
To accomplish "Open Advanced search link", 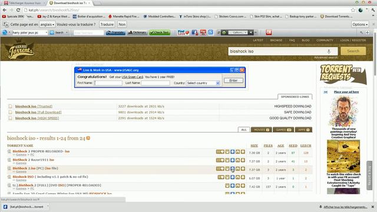I will tap(326, 58).
